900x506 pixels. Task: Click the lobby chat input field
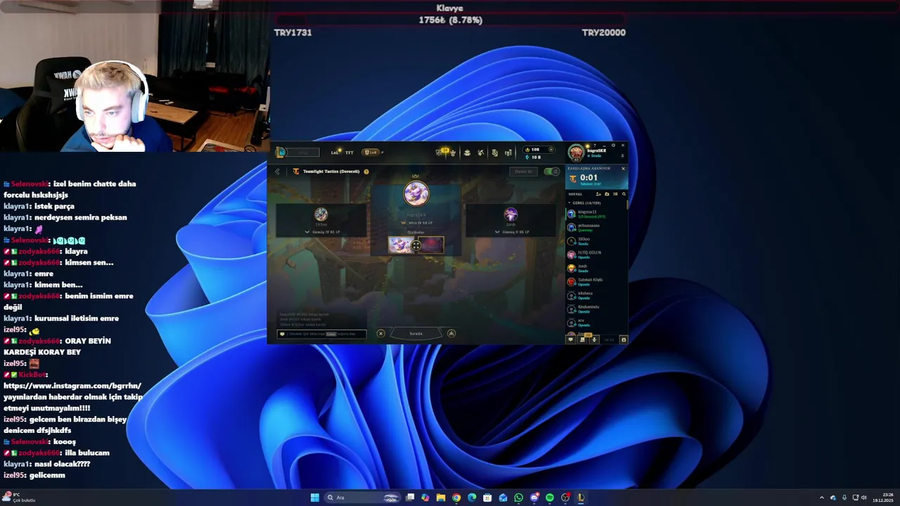coord(321,334)
